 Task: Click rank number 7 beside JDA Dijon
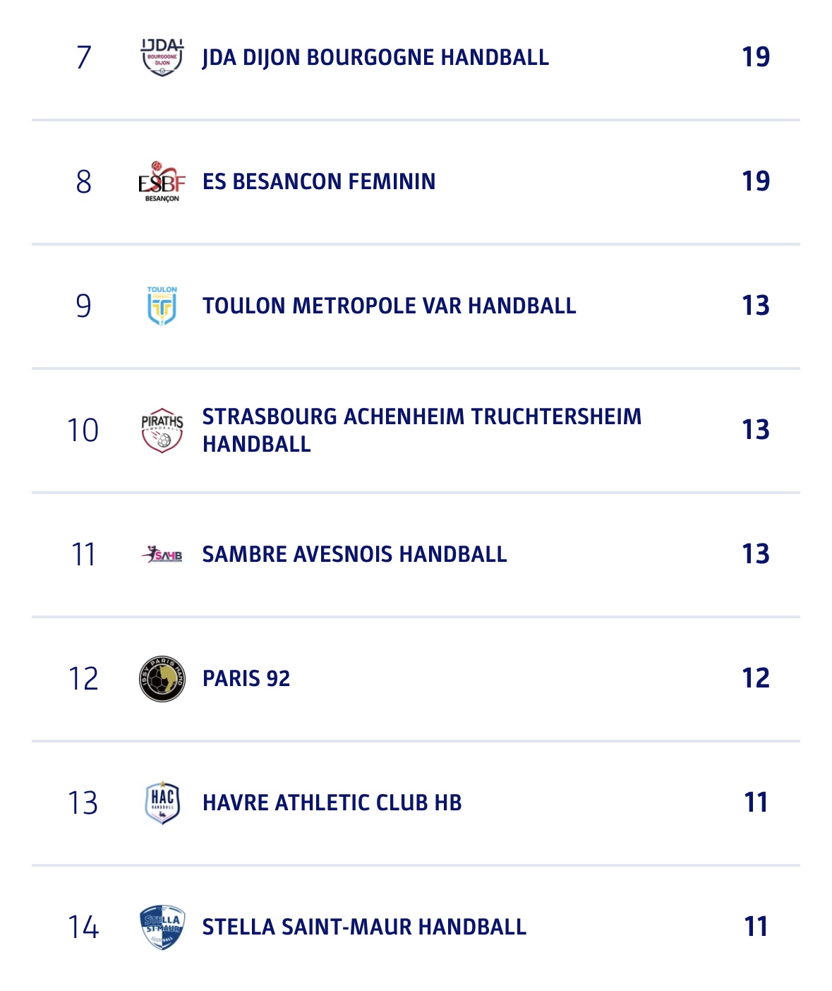pos(84,57)
